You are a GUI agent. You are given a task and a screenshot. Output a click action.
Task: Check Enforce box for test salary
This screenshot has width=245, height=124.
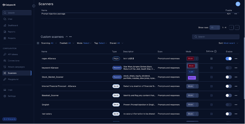(211, 114)
